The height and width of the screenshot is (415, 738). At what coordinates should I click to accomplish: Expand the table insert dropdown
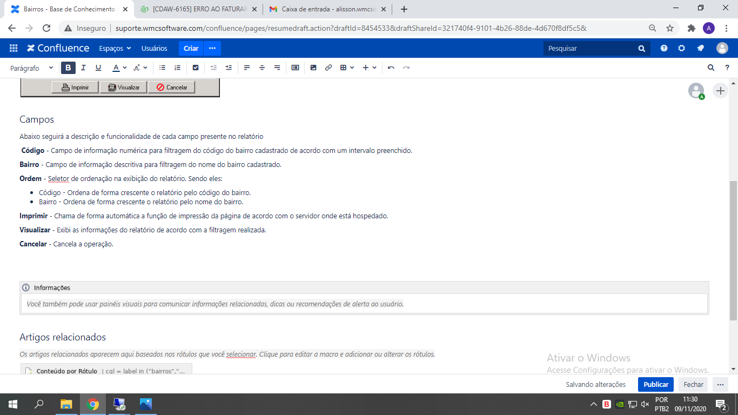click(347, 68)
